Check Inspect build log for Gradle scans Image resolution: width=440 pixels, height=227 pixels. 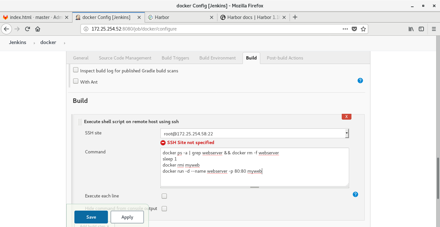pyautogui.click(x=76, y=70)
